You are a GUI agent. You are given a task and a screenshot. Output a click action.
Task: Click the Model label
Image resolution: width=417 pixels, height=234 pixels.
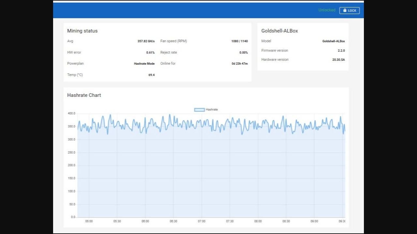266,41
